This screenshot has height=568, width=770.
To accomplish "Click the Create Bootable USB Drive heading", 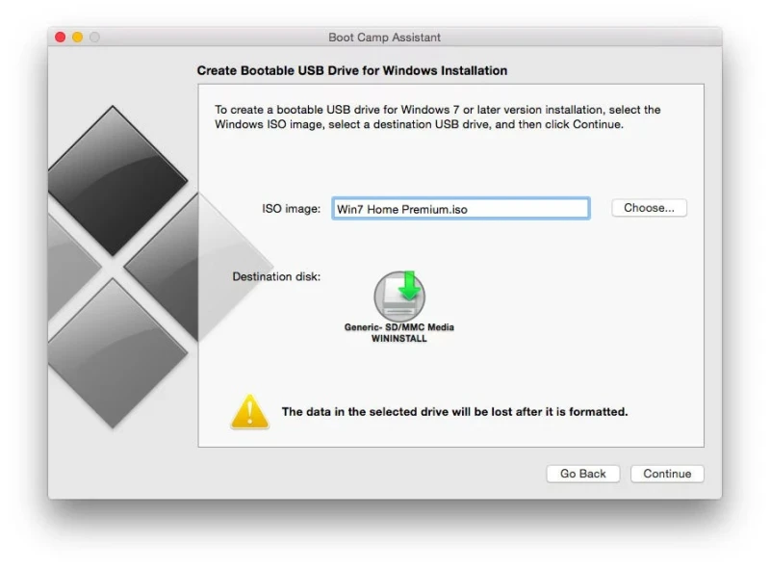I will pyautogui.click(x=352, y=70).
